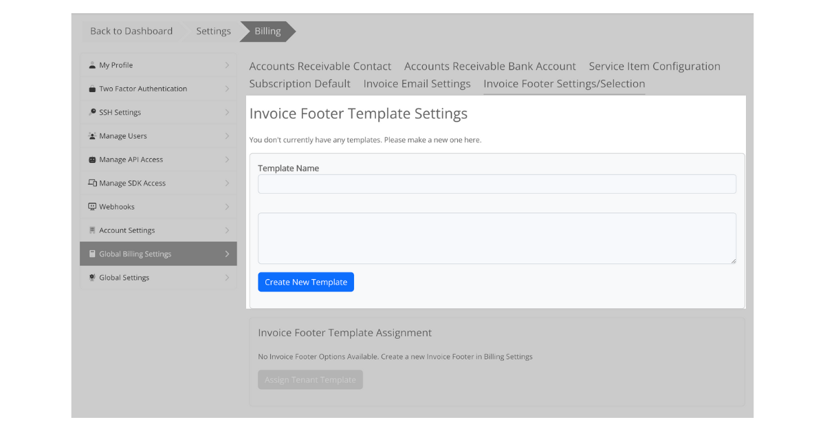Open the Billing breadcrumb item

click(267, 31)
